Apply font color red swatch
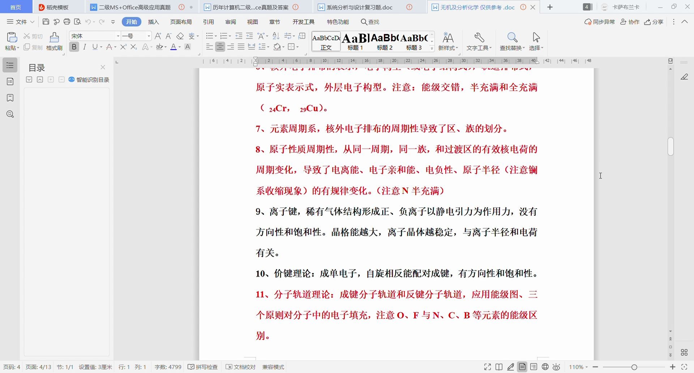694x373 pixels. point(173,47)
